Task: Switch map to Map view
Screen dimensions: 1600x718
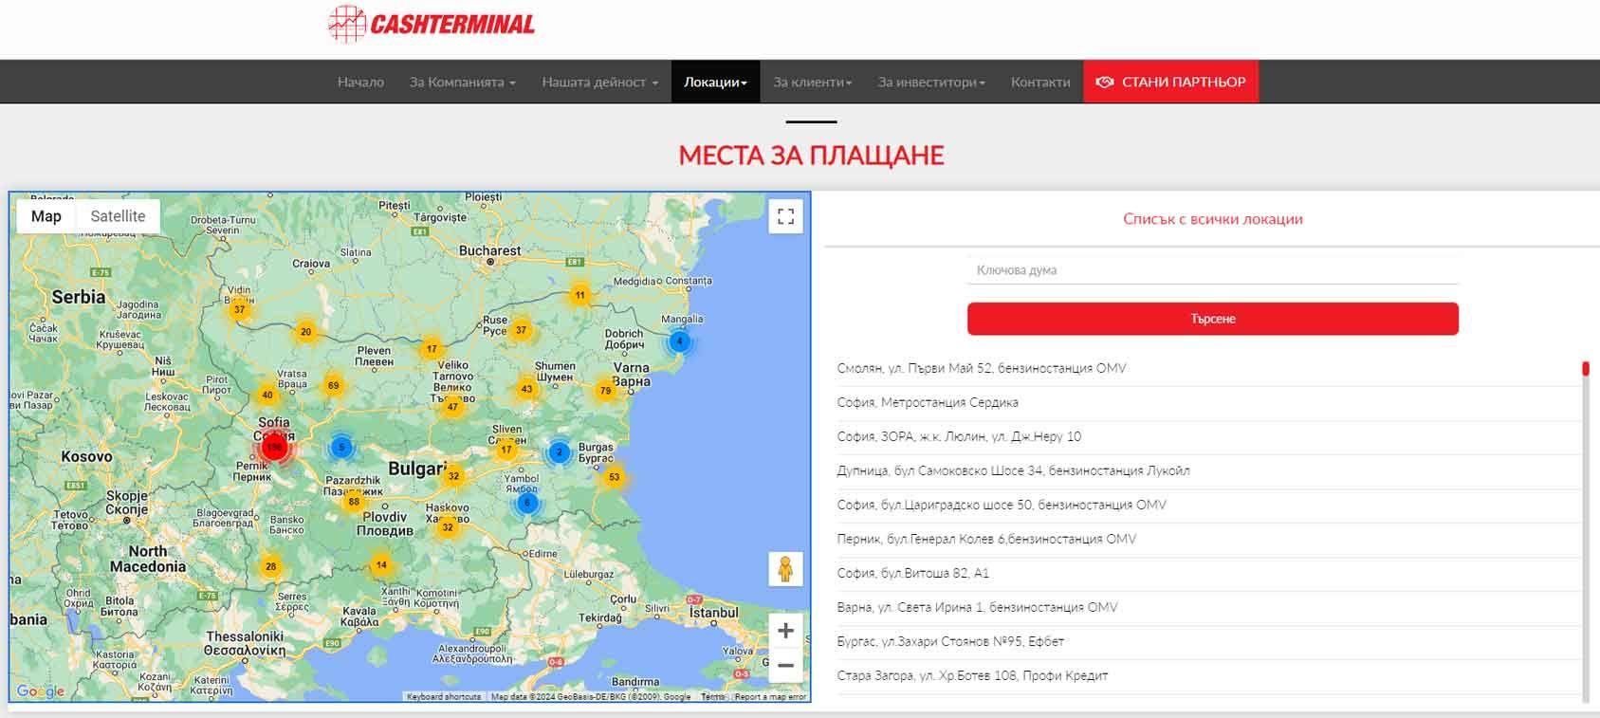Action: point(46,216)
